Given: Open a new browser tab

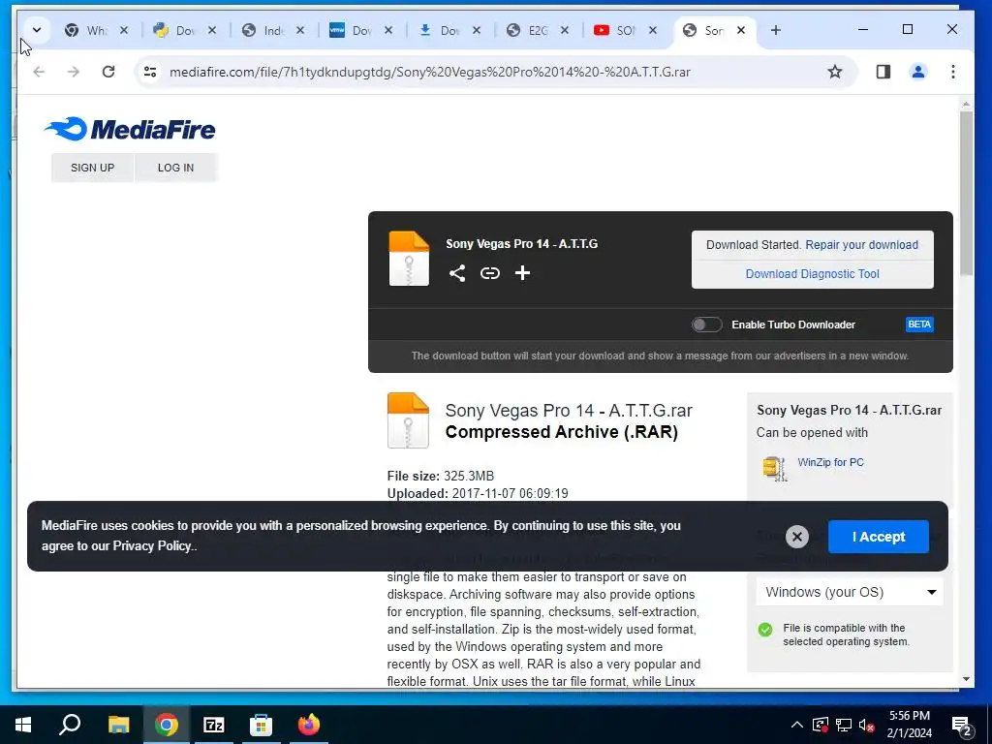Looking at the screenshot, I should [x=776, y=30].
